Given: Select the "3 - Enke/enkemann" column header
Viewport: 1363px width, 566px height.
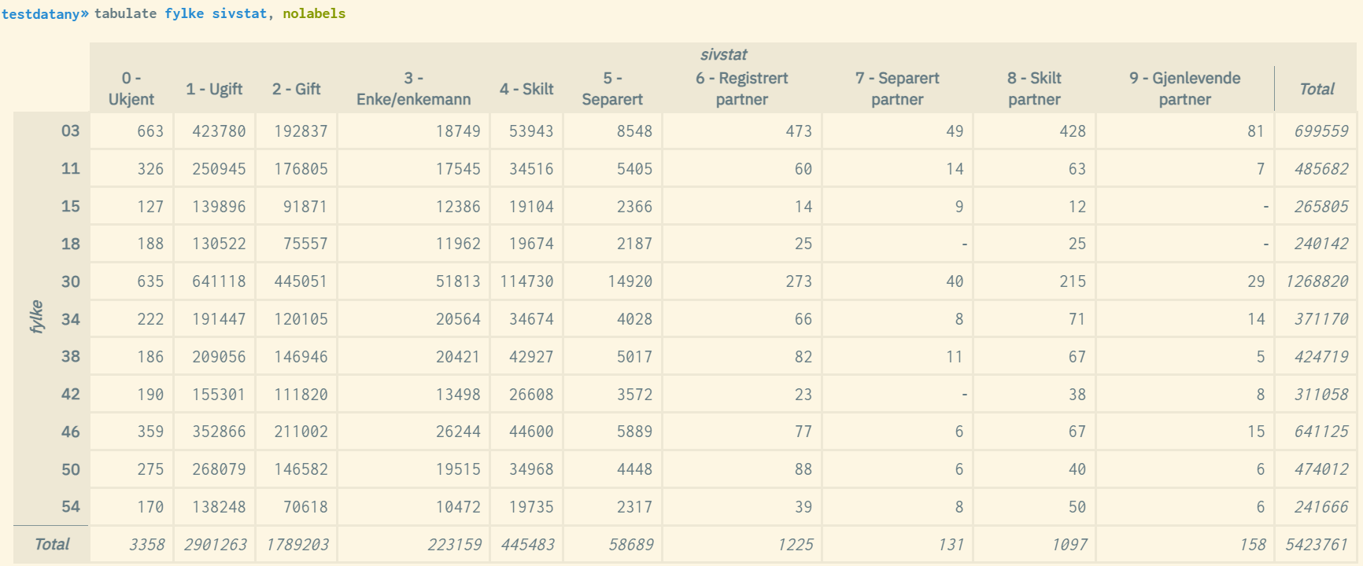Looking at the screenshot, I should (x=413, y=89).
